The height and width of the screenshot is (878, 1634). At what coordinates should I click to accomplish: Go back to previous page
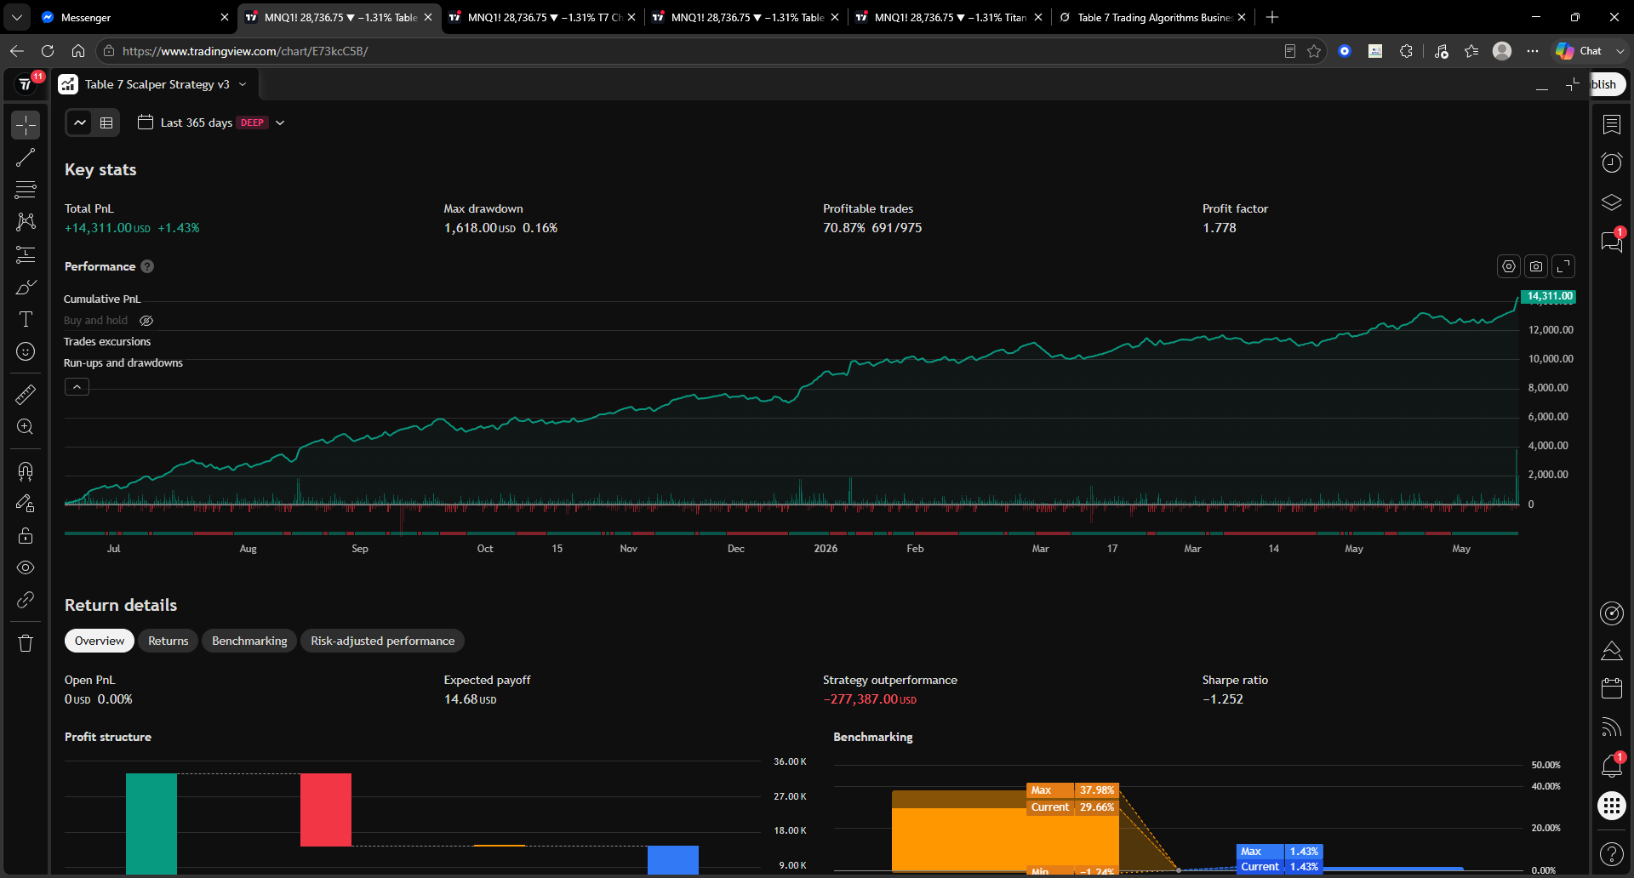[x=17, y=51]
